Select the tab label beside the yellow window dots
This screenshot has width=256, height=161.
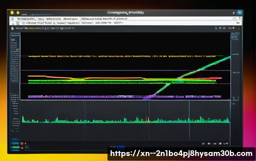point(25,15)
